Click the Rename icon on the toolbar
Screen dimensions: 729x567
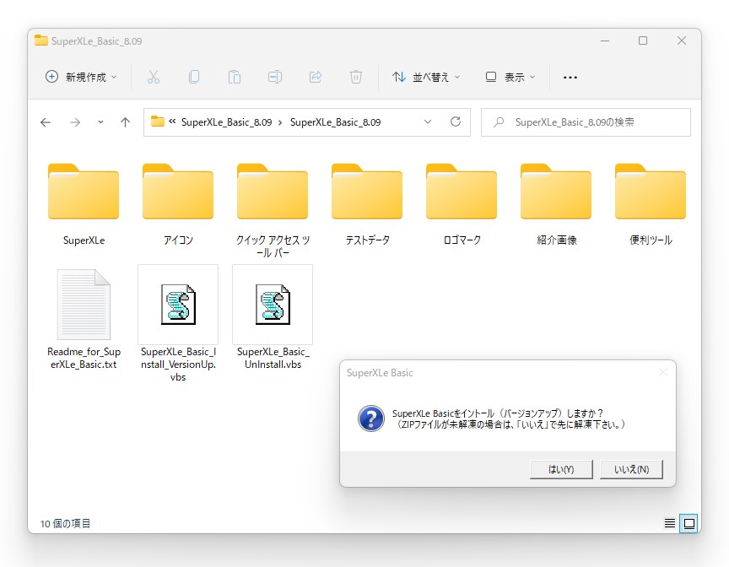(275, 77)
